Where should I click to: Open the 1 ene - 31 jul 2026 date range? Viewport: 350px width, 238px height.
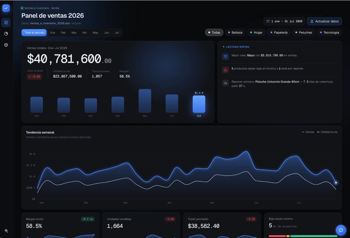[284, 21]
